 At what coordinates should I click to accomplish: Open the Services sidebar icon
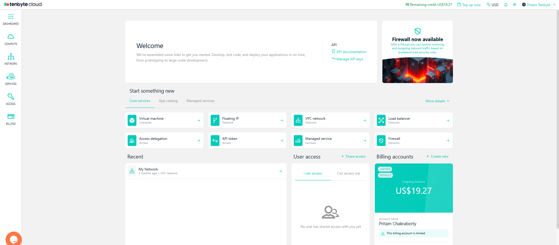pyautogui.click(x=11, y=76)
